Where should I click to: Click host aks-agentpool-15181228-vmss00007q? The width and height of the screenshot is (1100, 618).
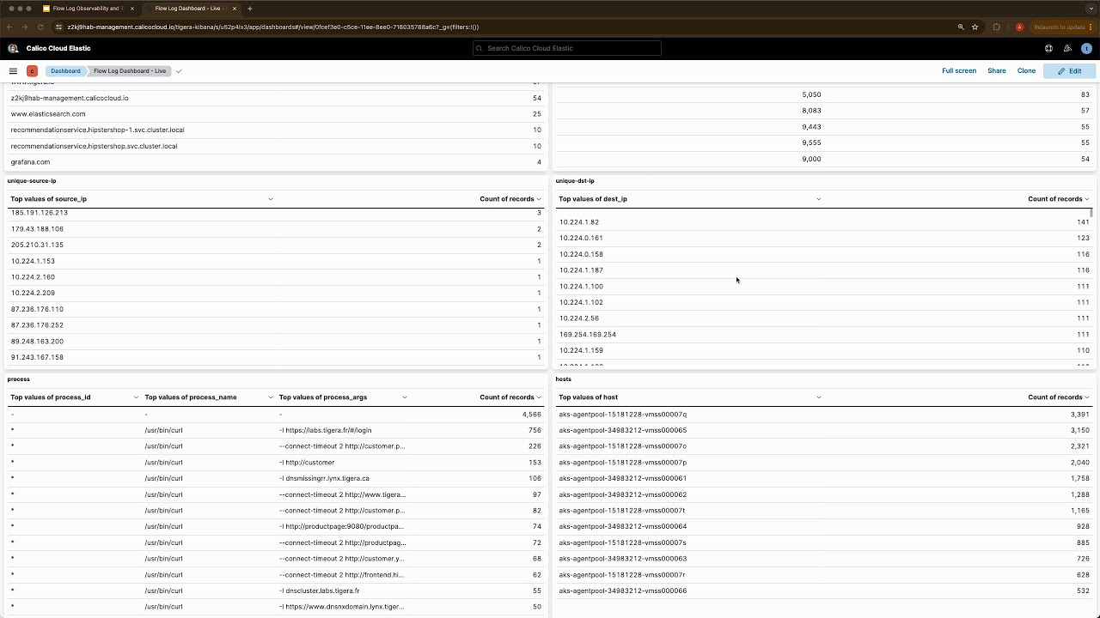[622, 415]
